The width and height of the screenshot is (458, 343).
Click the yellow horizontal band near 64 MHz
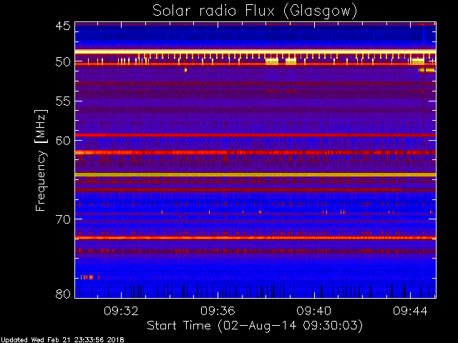coord(255,174)
